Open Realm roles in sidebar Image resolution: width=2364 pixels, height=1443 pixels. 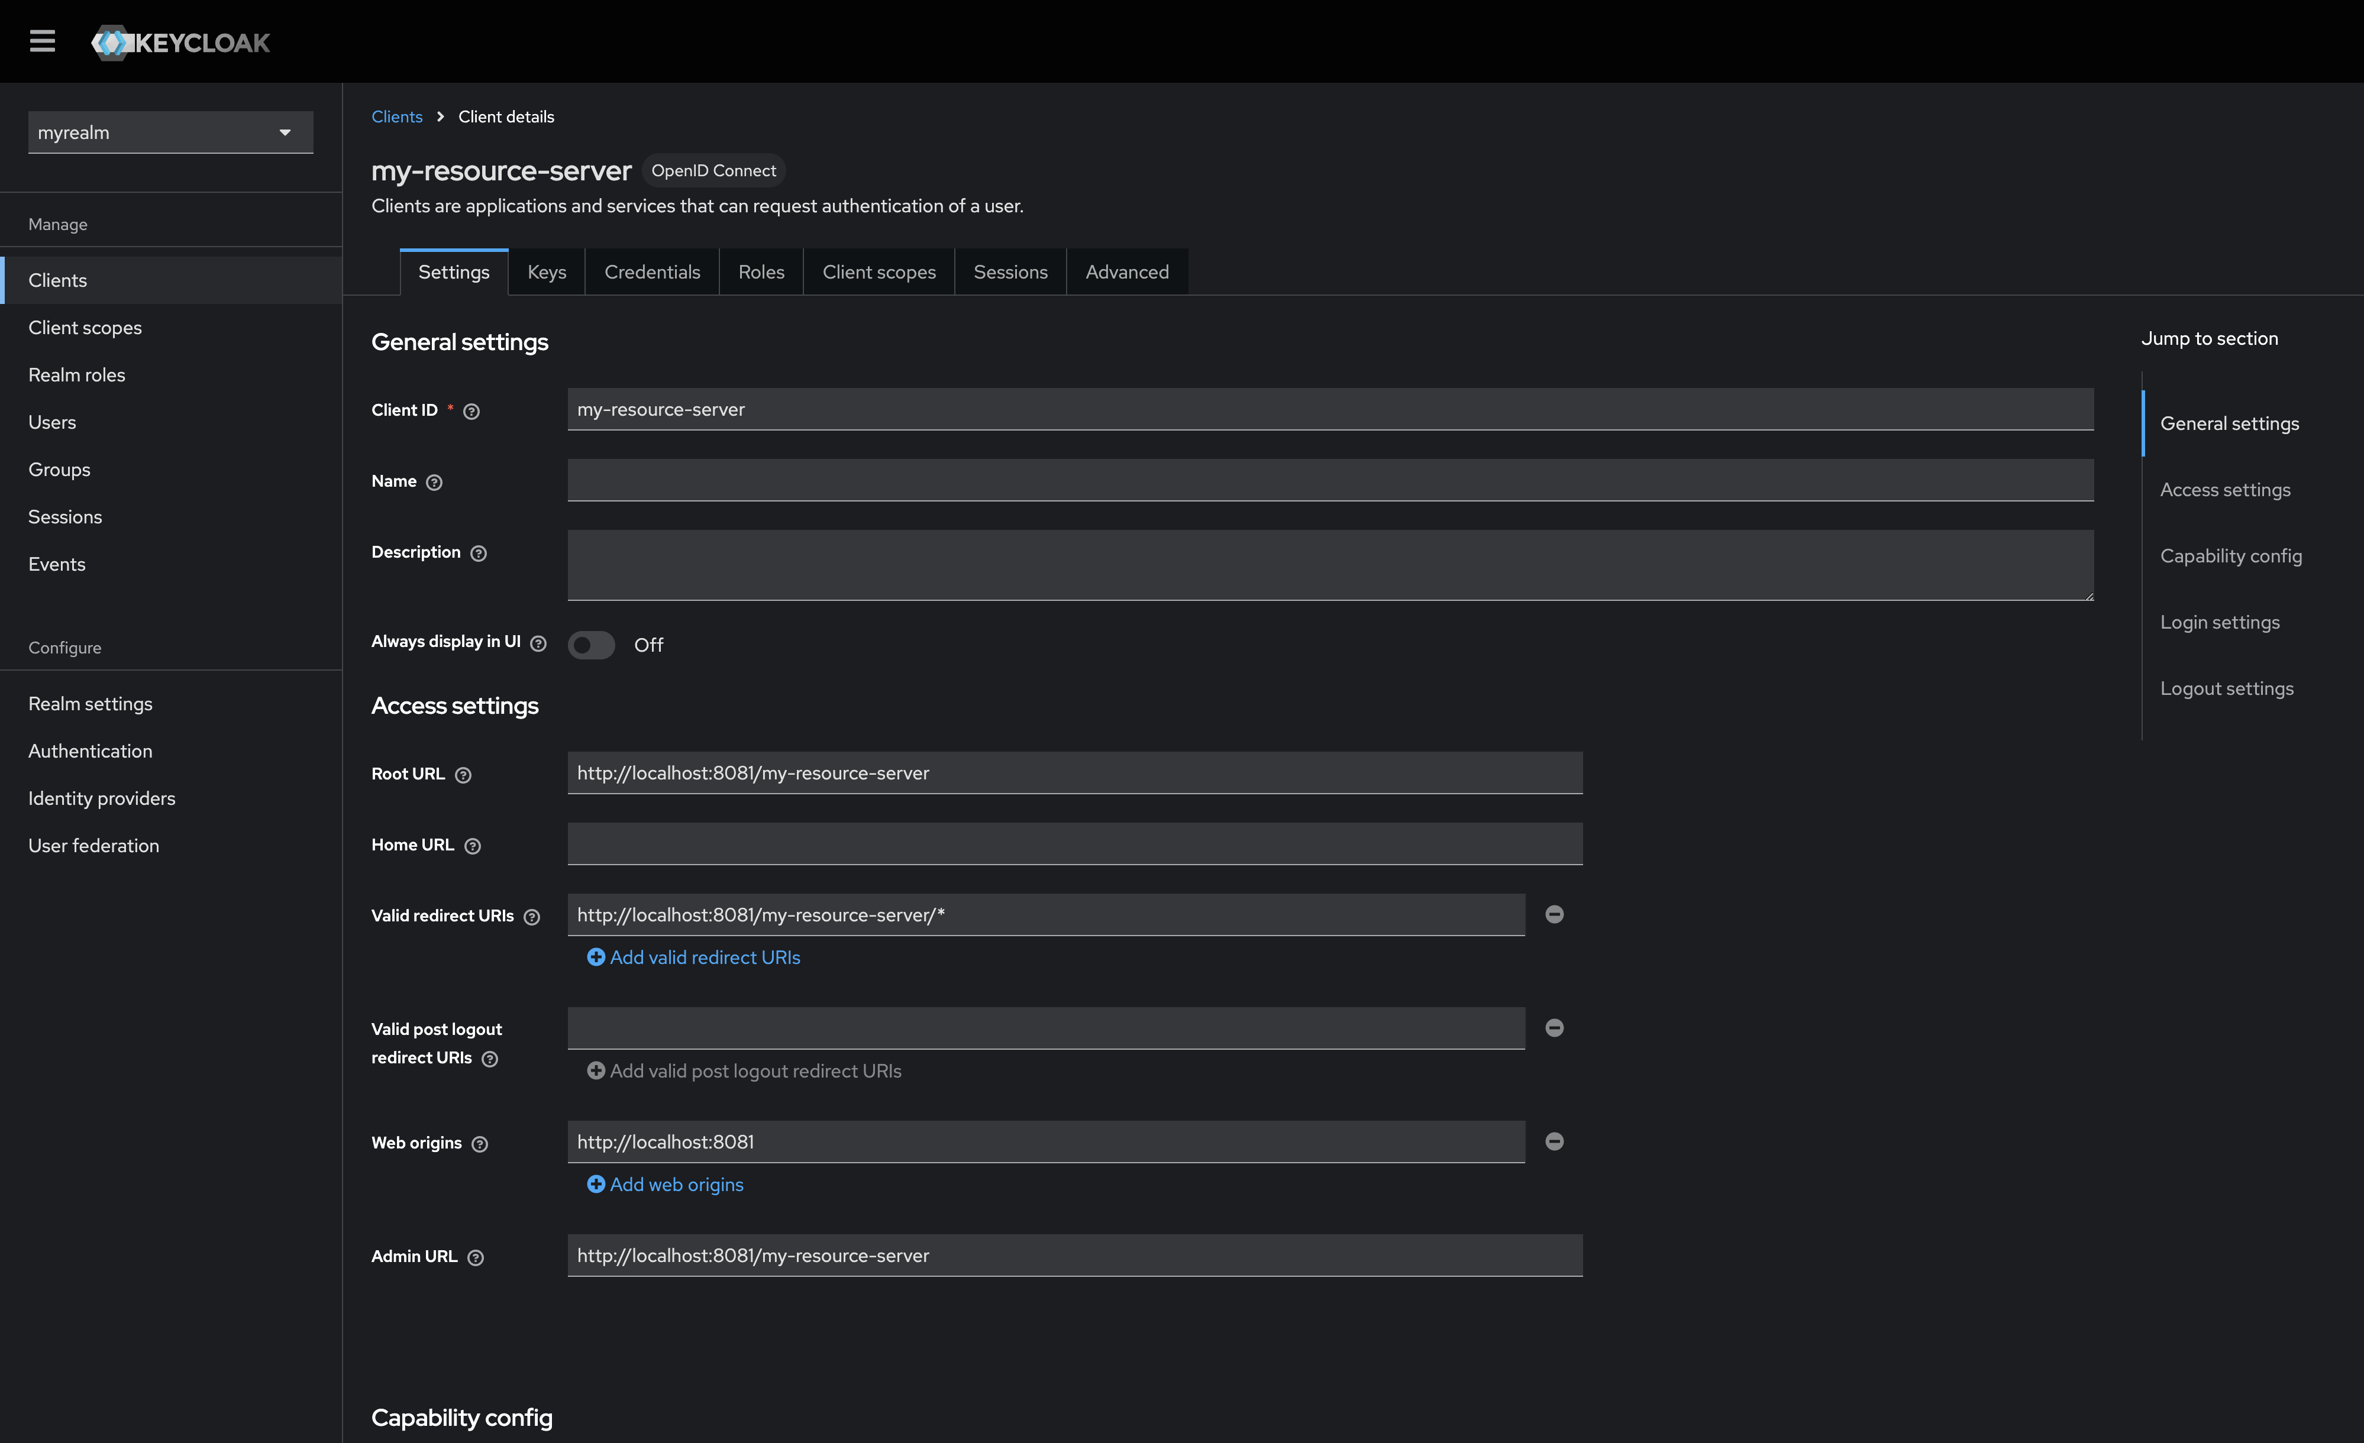click(x=171, y=375)
